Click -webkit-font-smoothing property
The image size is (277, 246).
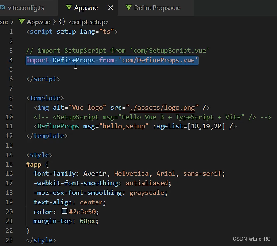click(76, 183)
